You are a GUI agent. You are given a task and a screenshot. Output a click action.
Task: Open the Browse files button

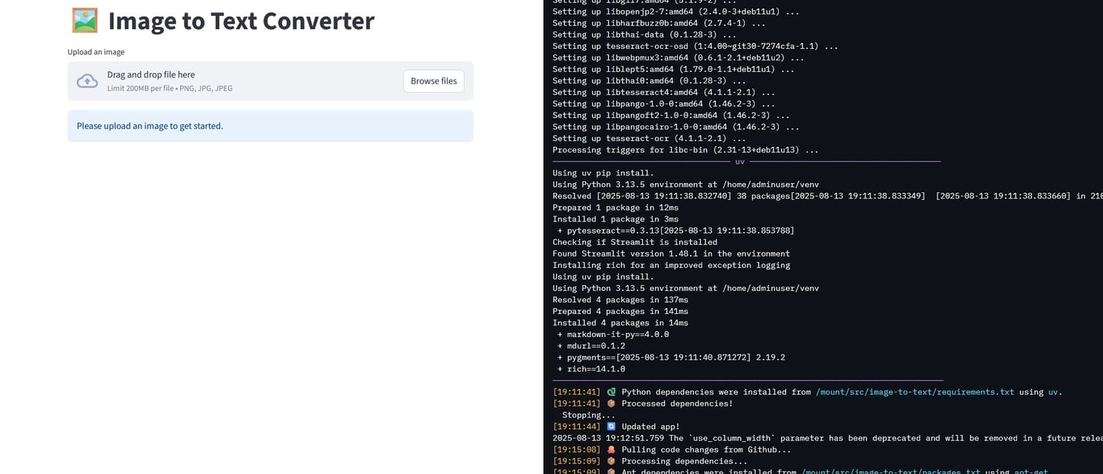434,81
